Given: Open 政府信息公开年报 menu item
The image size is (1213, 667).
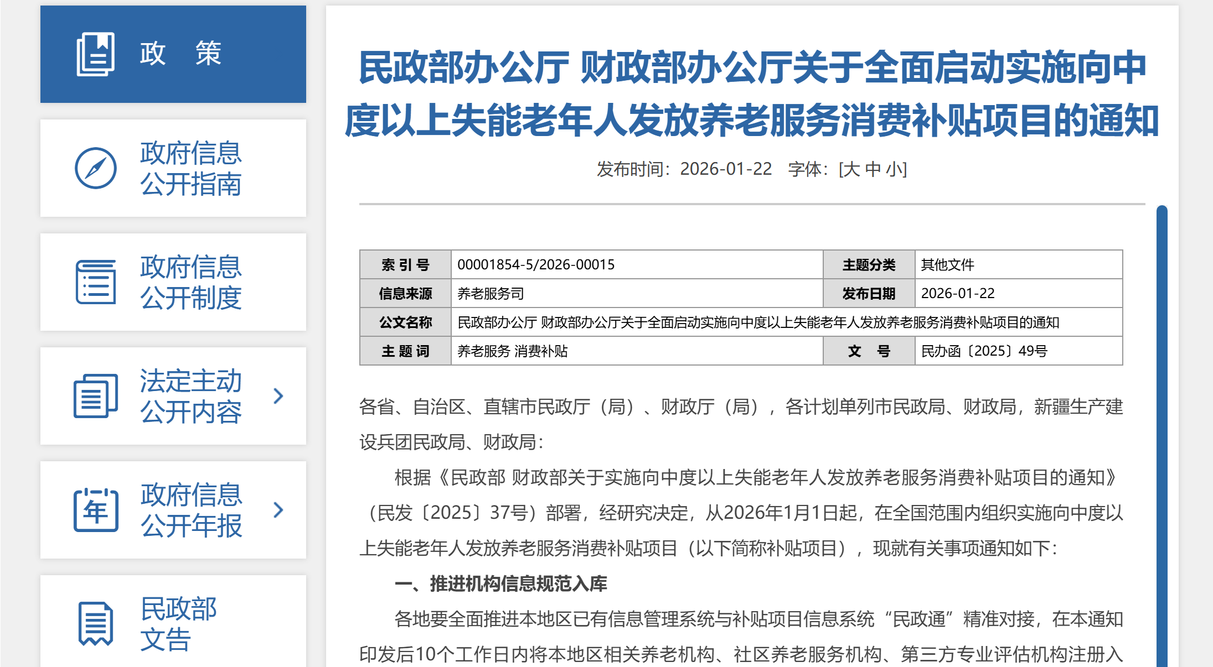Looking at the screenshot, I should click(x=173, y=510).
